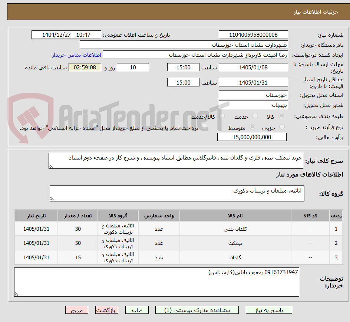Open attached documents button (1)
This screenshot has width=350, height=322.
[x=197, y=310]
